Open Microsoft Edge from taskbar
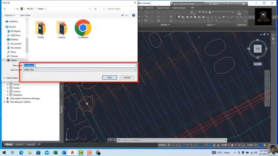The image size is (278, 156). point(21,153)
